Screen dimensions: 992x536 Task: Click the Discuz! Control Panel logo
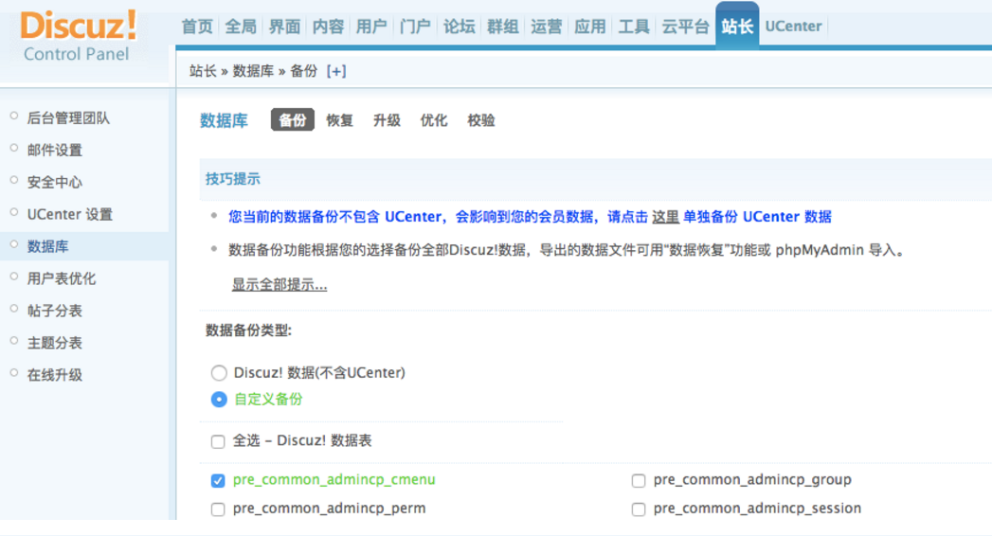[x=78, y=36]
